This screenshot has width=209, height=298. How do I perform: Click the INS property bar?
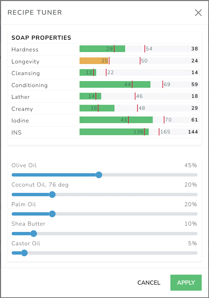pos(113,132)
